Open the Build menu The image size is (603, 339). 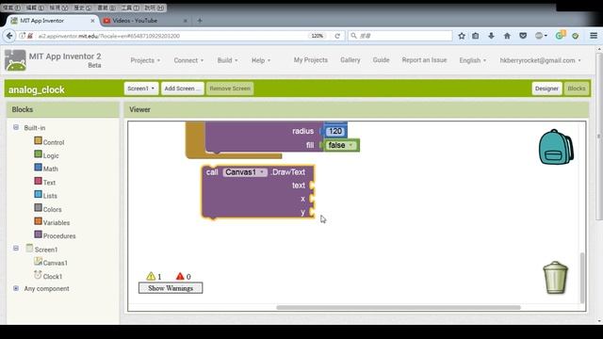(227, 60)
